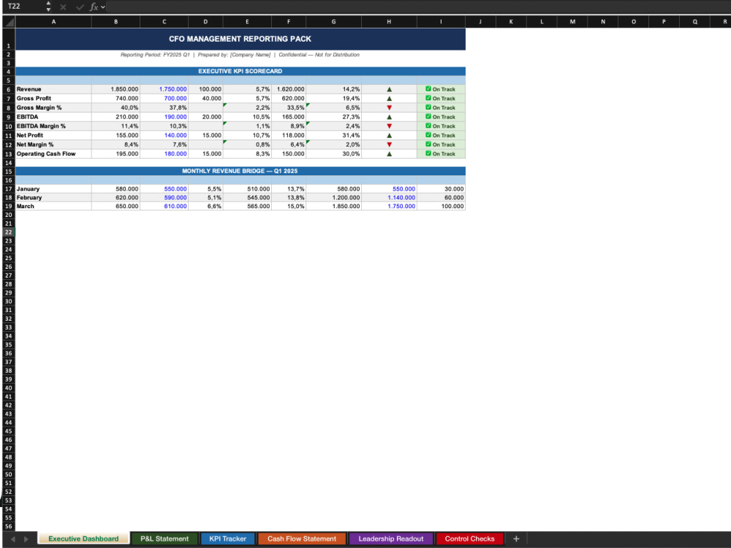Click the green up triangle in the Net Profit row

coord(390,136)
